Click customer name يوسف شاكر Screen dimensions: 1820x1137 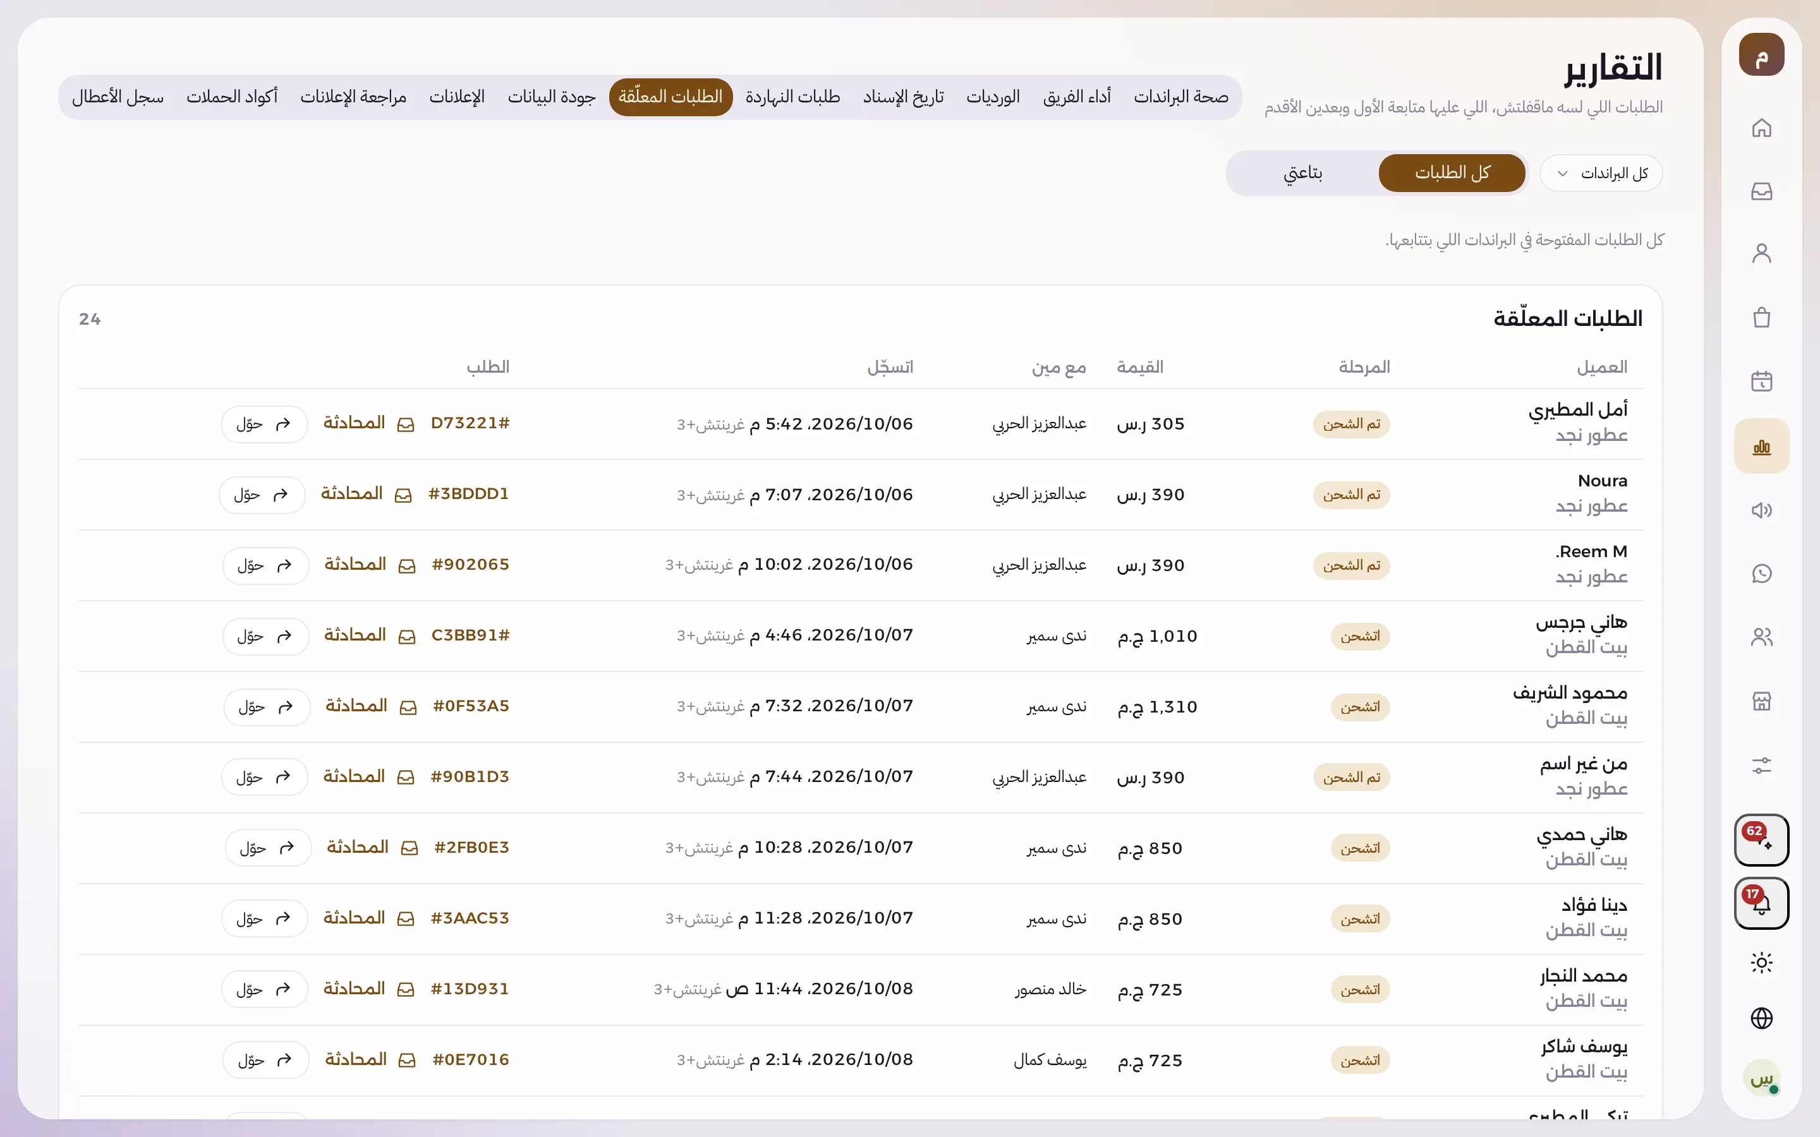(x=1584, y=1046)
